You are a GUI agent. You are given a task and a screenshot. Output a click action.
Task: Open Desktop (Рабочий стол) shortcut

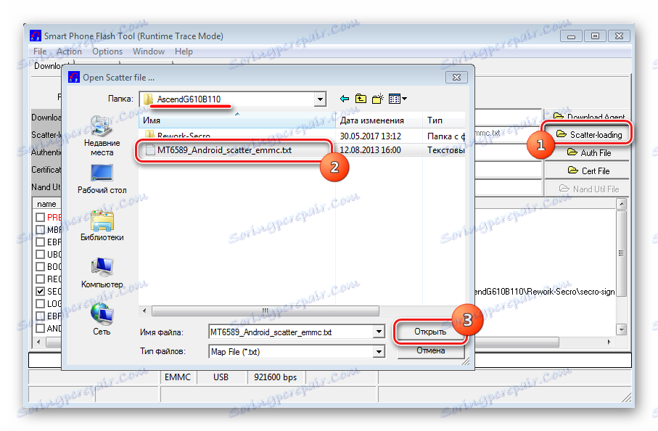pyautogui.click(x=102, y=179)
